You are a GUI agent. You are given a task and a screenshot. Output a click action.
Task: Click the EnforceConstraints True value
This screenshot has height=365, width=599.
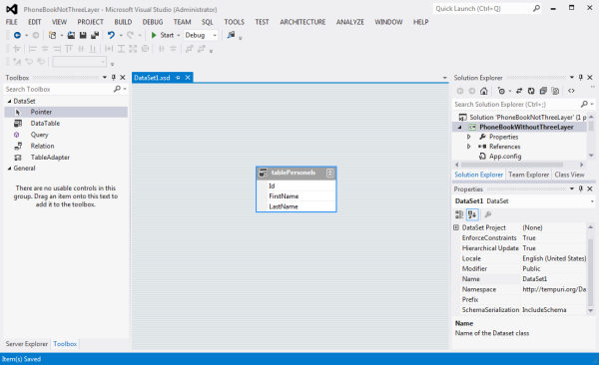529,238
